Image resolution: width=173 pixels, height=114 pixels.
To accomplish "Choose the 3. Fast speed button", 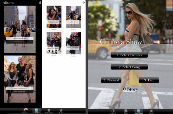I will 149,80.
